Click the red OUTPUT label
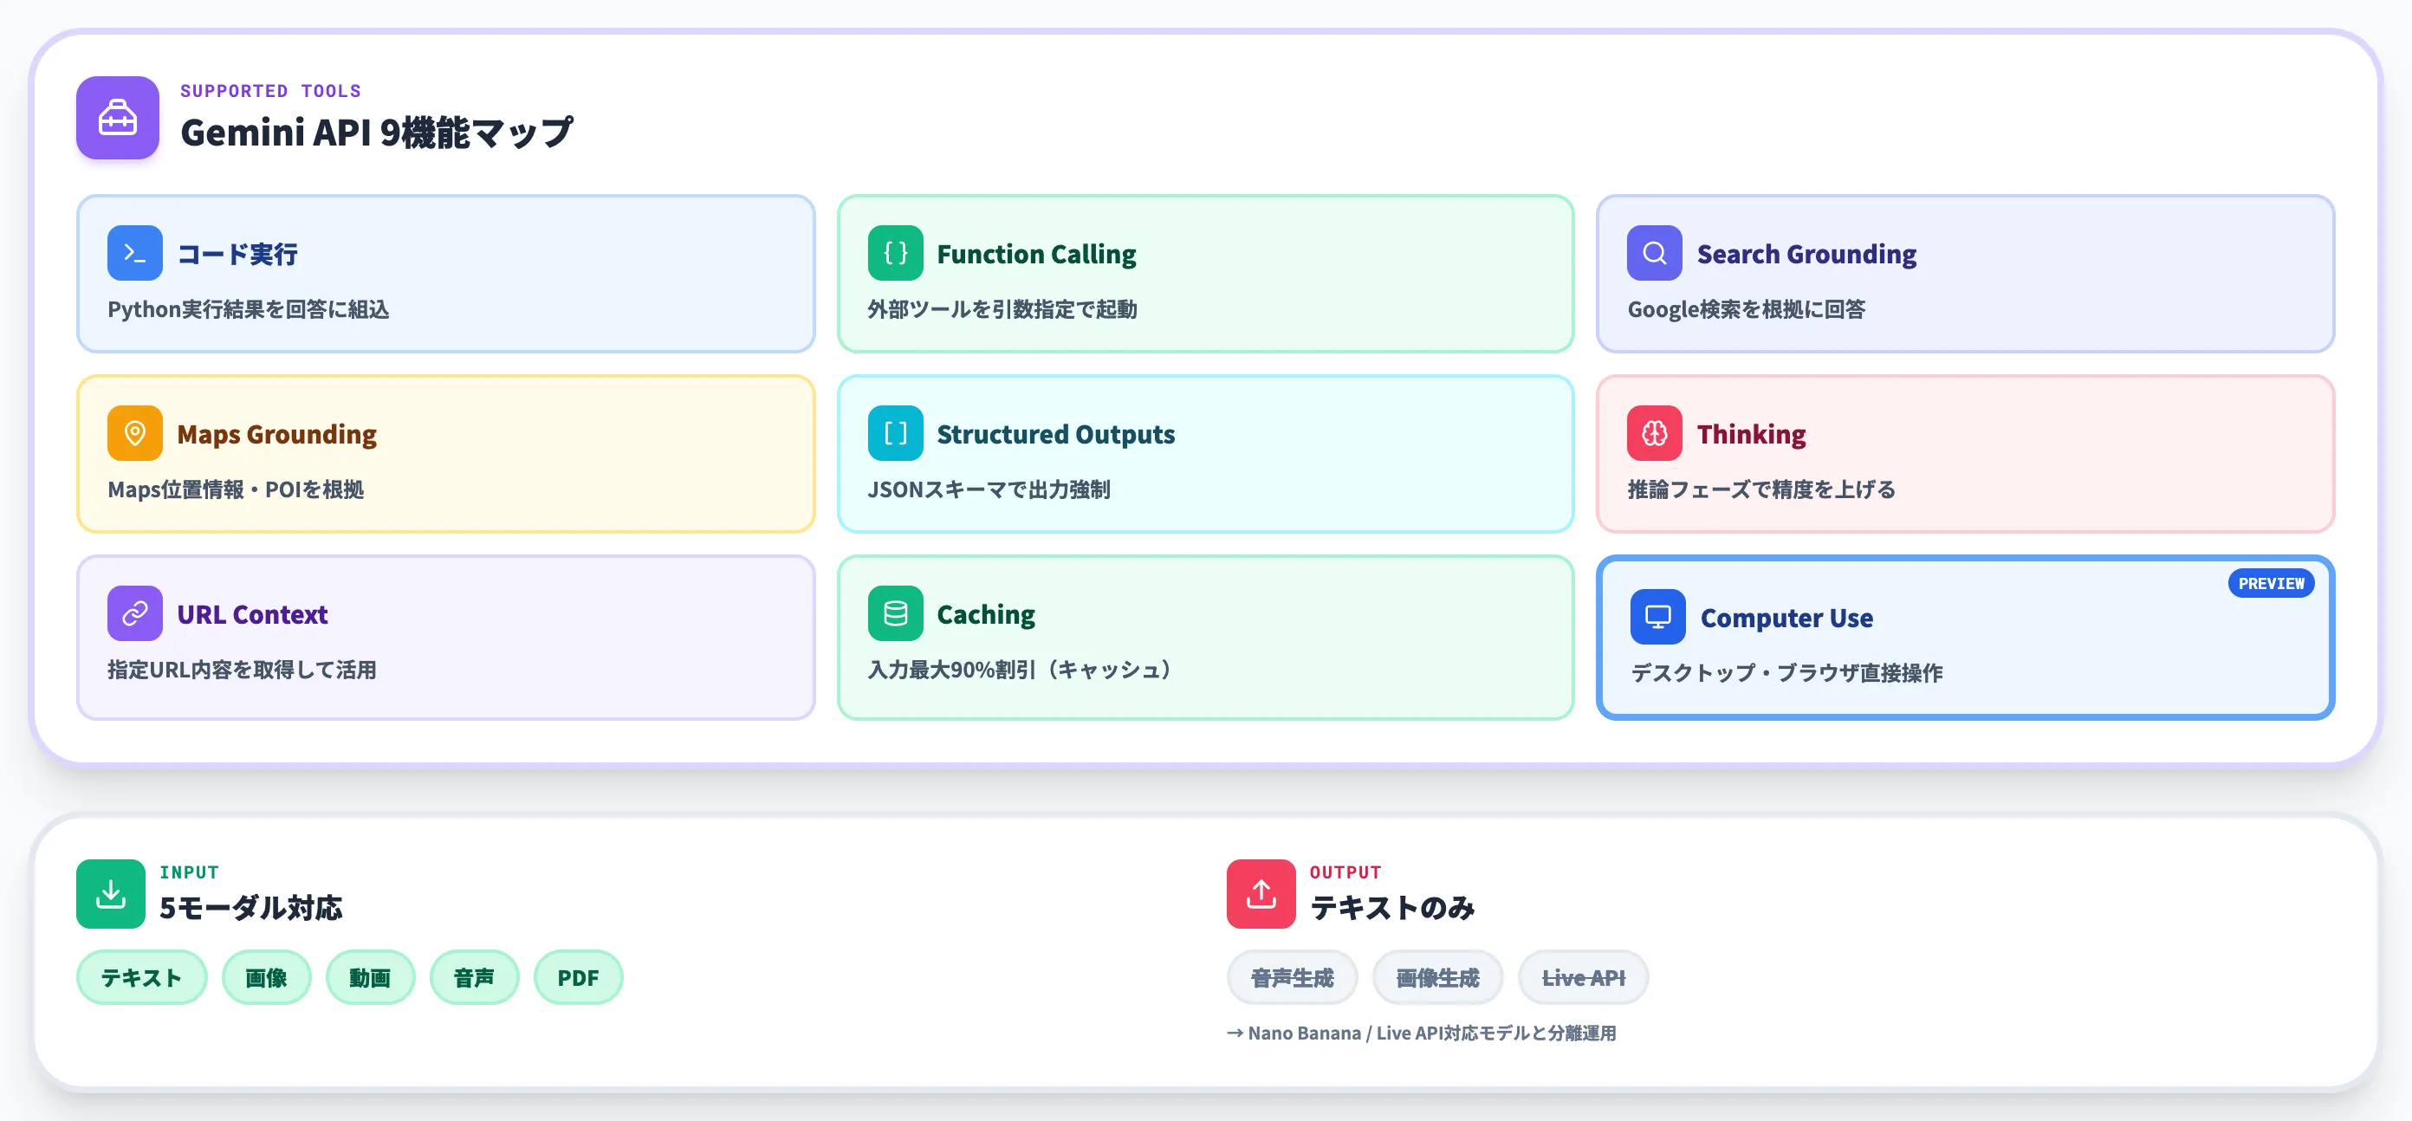This screenshot has height=1121, width=2412. (1345, 872)
